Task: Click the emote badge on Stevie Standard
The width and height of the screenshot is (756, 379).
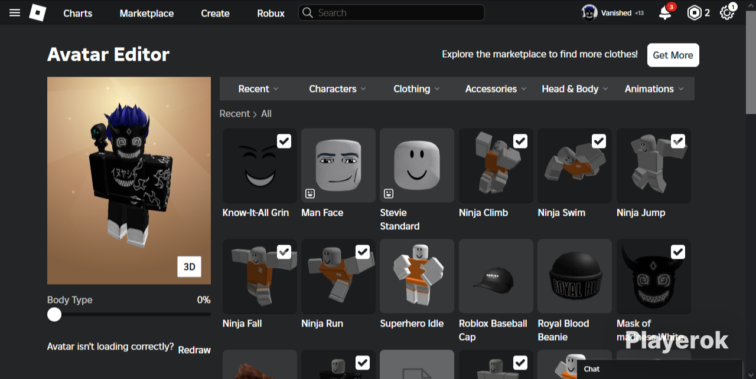Action: coord(389,193)
